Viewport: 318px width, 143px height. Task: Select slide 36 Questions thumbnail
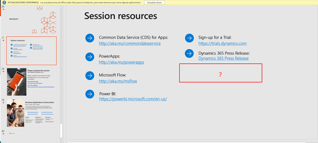pos(32,20)
